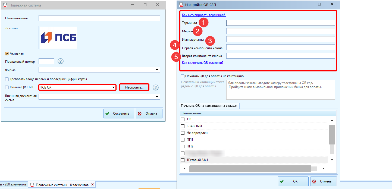Check the ТЕстовый 3.8.1 checkbox
Screen dimensions: 392x189
183,160
